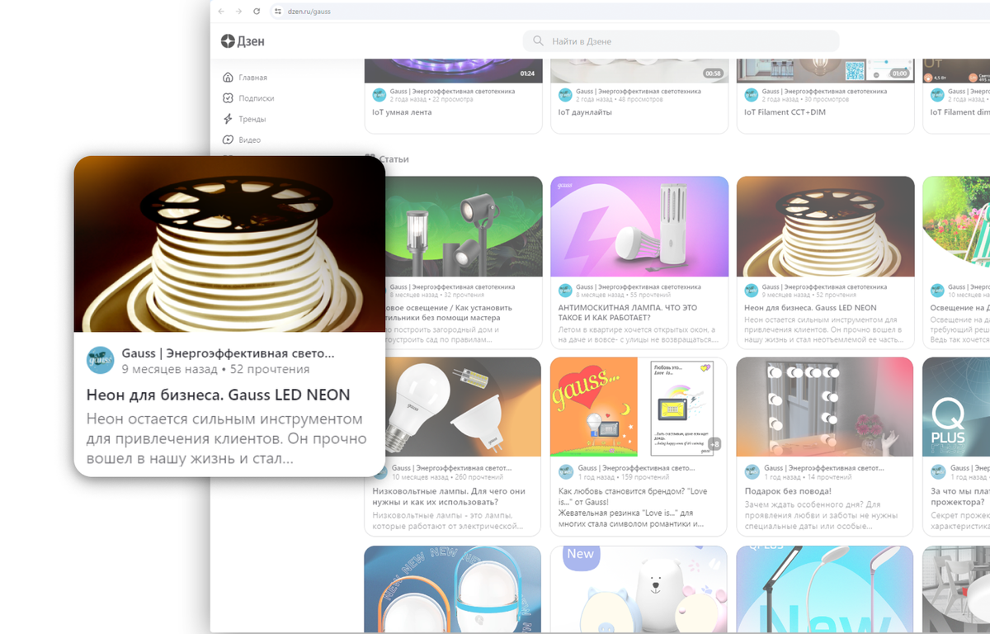Click the Статьи section heading
Image resolution: width=990 pixels, height=634 pixels.
[393, 158]
